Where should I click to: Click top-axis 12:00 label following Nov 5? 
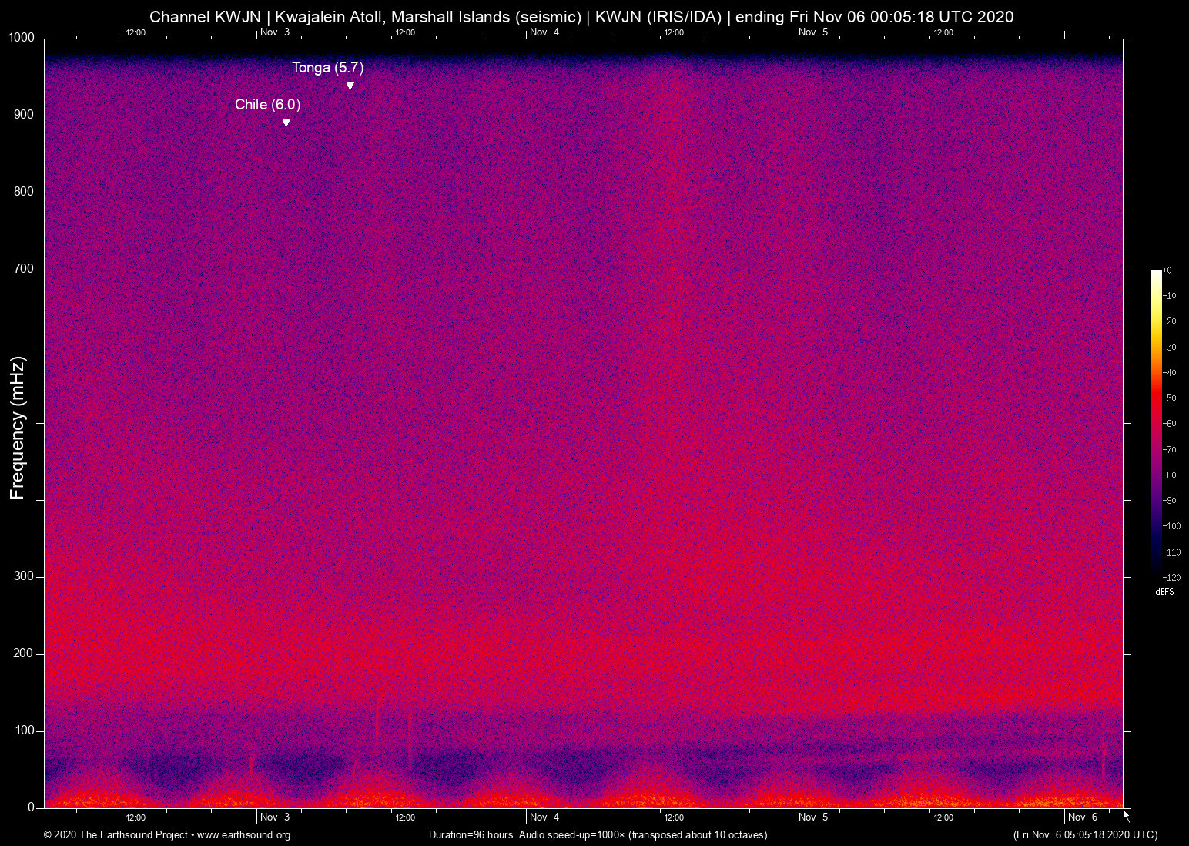pos(943,32)
